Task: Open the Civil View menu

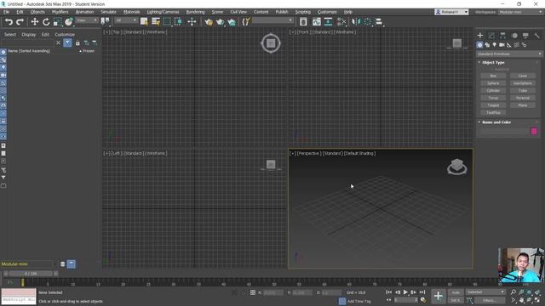Action: coord(238,12)
